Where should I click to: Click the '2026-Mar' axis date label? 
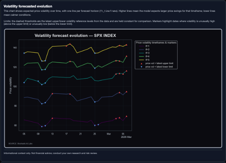(126, 137)
